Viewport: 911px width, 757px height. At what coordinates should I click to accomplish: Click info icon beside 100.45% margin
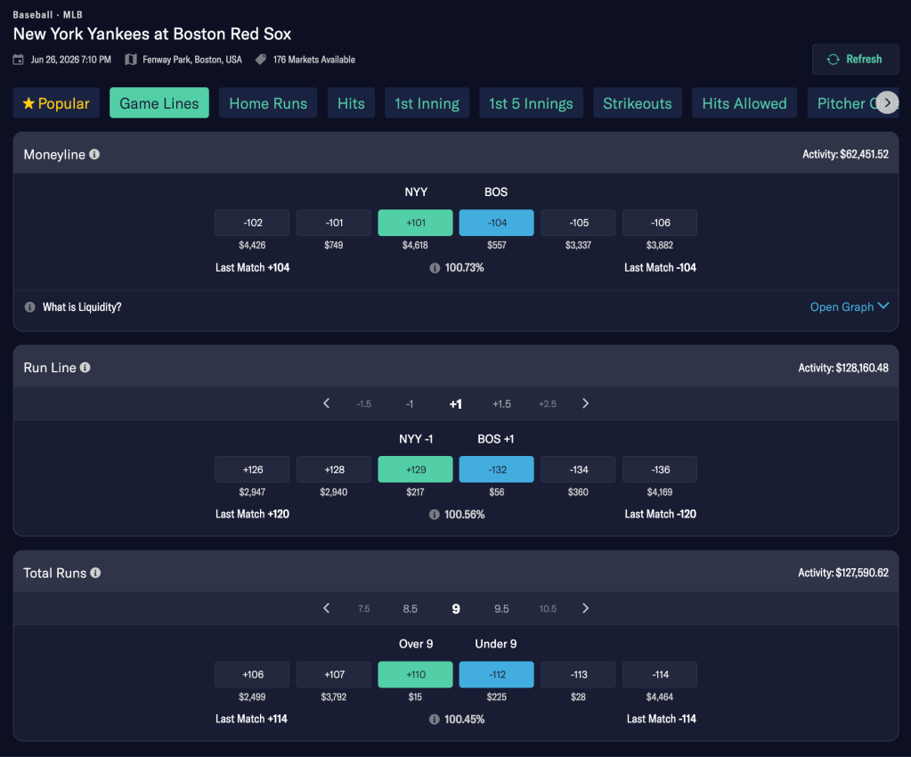434,720
